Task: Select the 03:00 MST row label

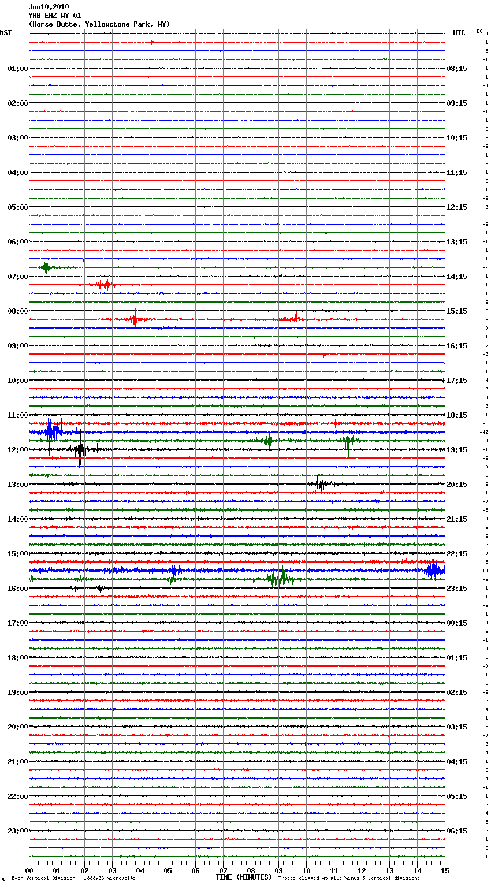Action: click(x=17, y=138)
